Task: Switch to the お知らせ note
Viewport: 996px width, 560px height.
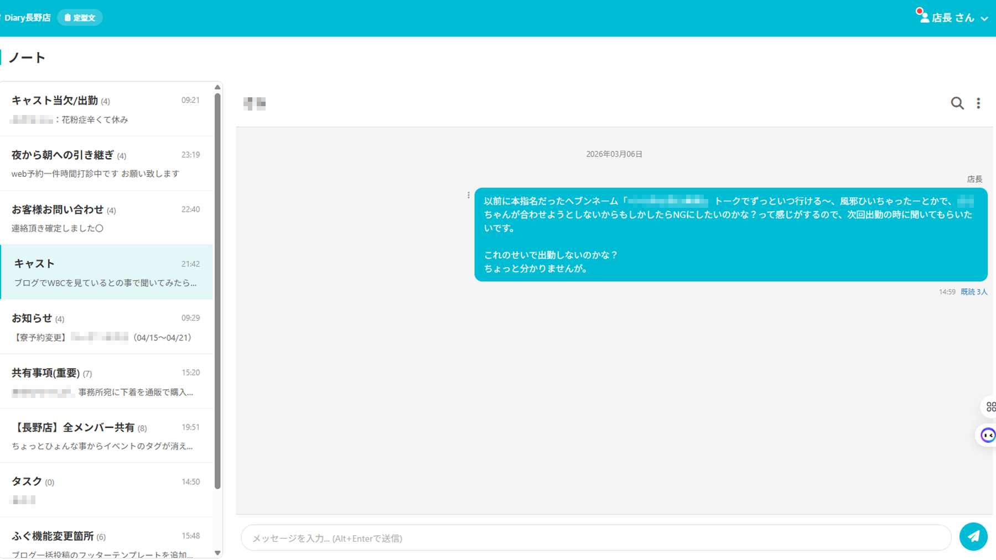Action: tap(107, 327)
